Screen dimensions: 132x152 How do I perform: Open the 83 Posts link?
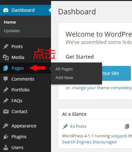click(x=78, y=127)
